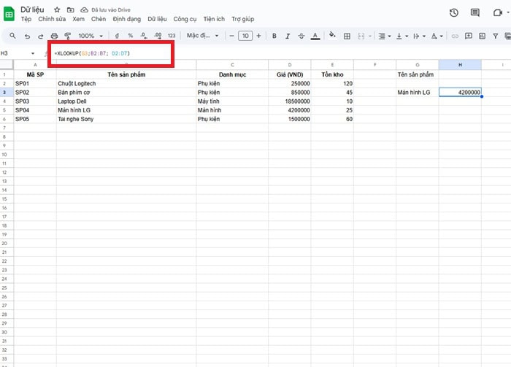Toggle strikethrough formatting
511x367 pixels.
pos(301,36)
